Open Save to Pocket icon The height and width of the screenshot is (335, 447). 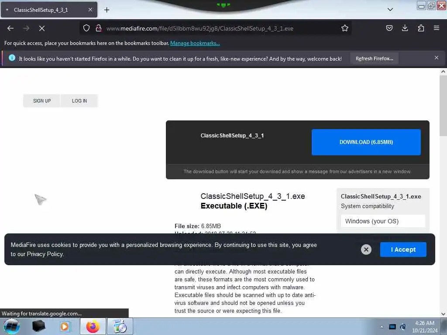tap(389, 28)
